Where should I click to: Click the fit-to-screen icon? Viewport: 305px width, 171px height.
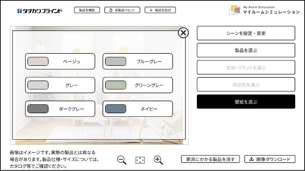[140, 160]
